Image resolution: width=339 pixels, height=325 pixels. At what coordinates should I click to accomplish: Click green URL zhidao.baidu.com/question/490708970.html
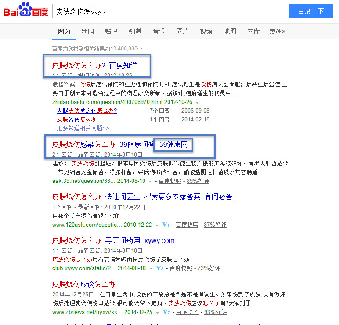[x=107, y=102]
